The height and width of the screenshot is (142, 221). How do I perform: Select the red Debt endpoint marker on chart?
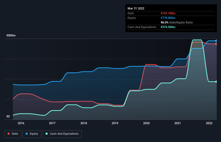(x=216, y=44)
